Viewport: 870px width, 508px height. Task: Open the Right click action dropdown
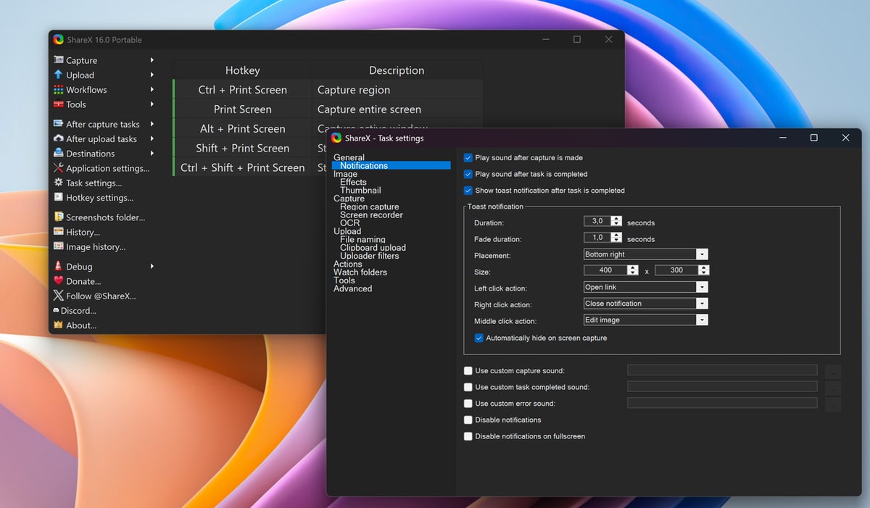pos(645,304)
